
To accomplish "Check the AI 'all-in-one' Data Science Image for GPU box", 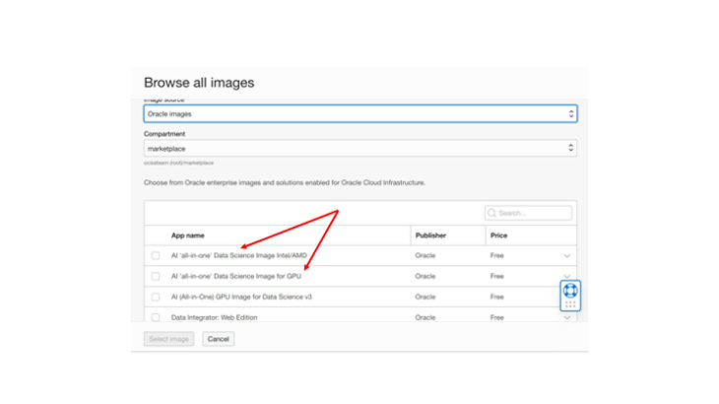I will coord(156,276).
